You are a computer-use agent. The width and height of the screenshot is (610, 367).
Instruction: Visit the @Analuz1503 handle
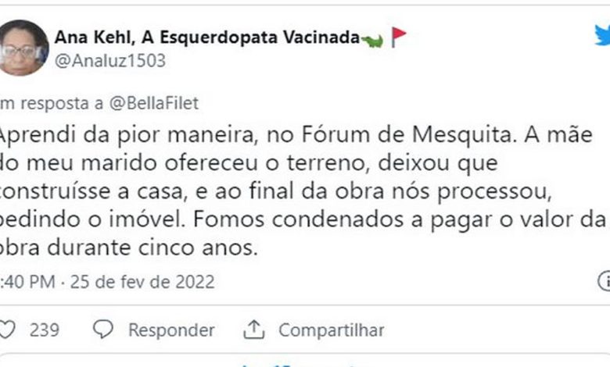(x=109, y=61)
